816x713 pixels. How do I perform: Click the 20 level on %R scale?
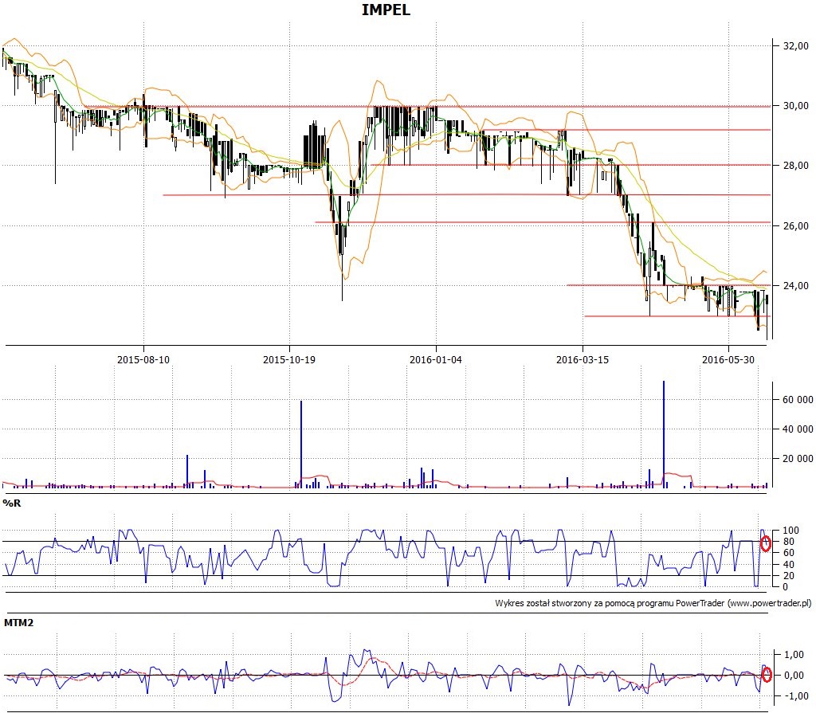point(788,576)
